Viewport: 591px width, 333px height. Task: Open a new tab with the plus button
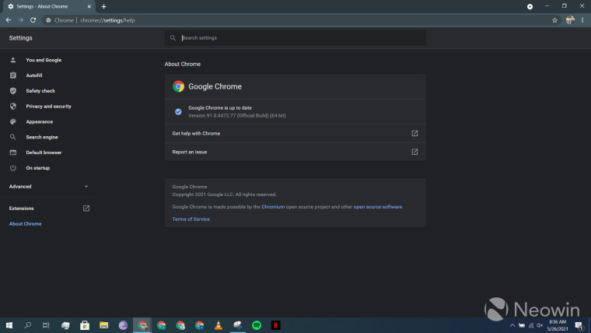[103, 6]
